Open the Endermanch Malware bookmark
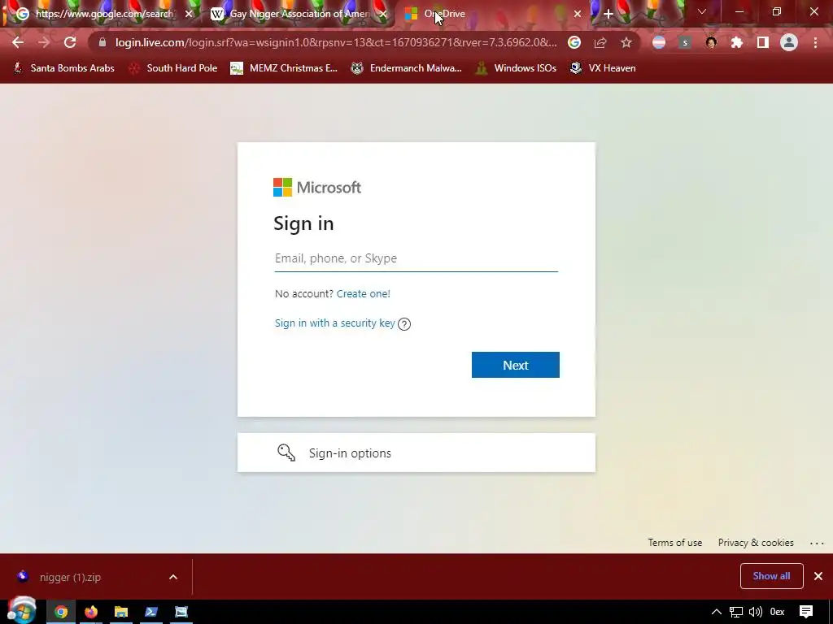 (x=407, y=68)
